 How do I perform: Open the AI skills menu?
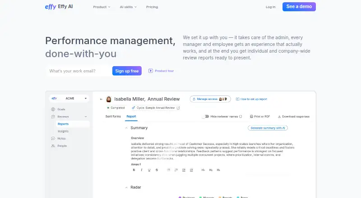tap(128, 7)
